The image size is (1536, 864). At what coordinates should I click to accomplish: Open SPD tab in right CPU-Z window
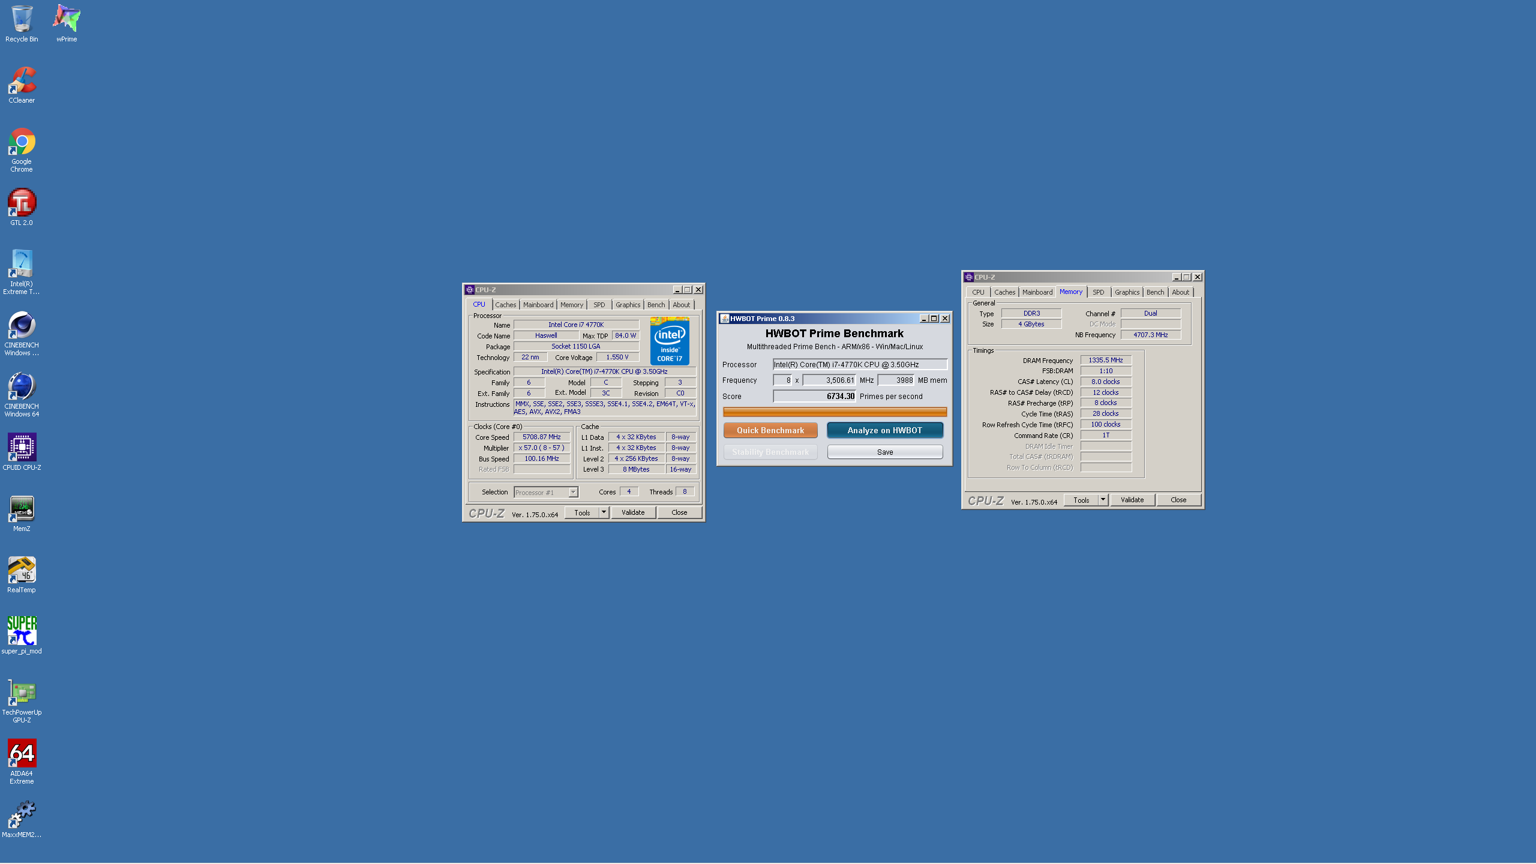coord(1099,292)
